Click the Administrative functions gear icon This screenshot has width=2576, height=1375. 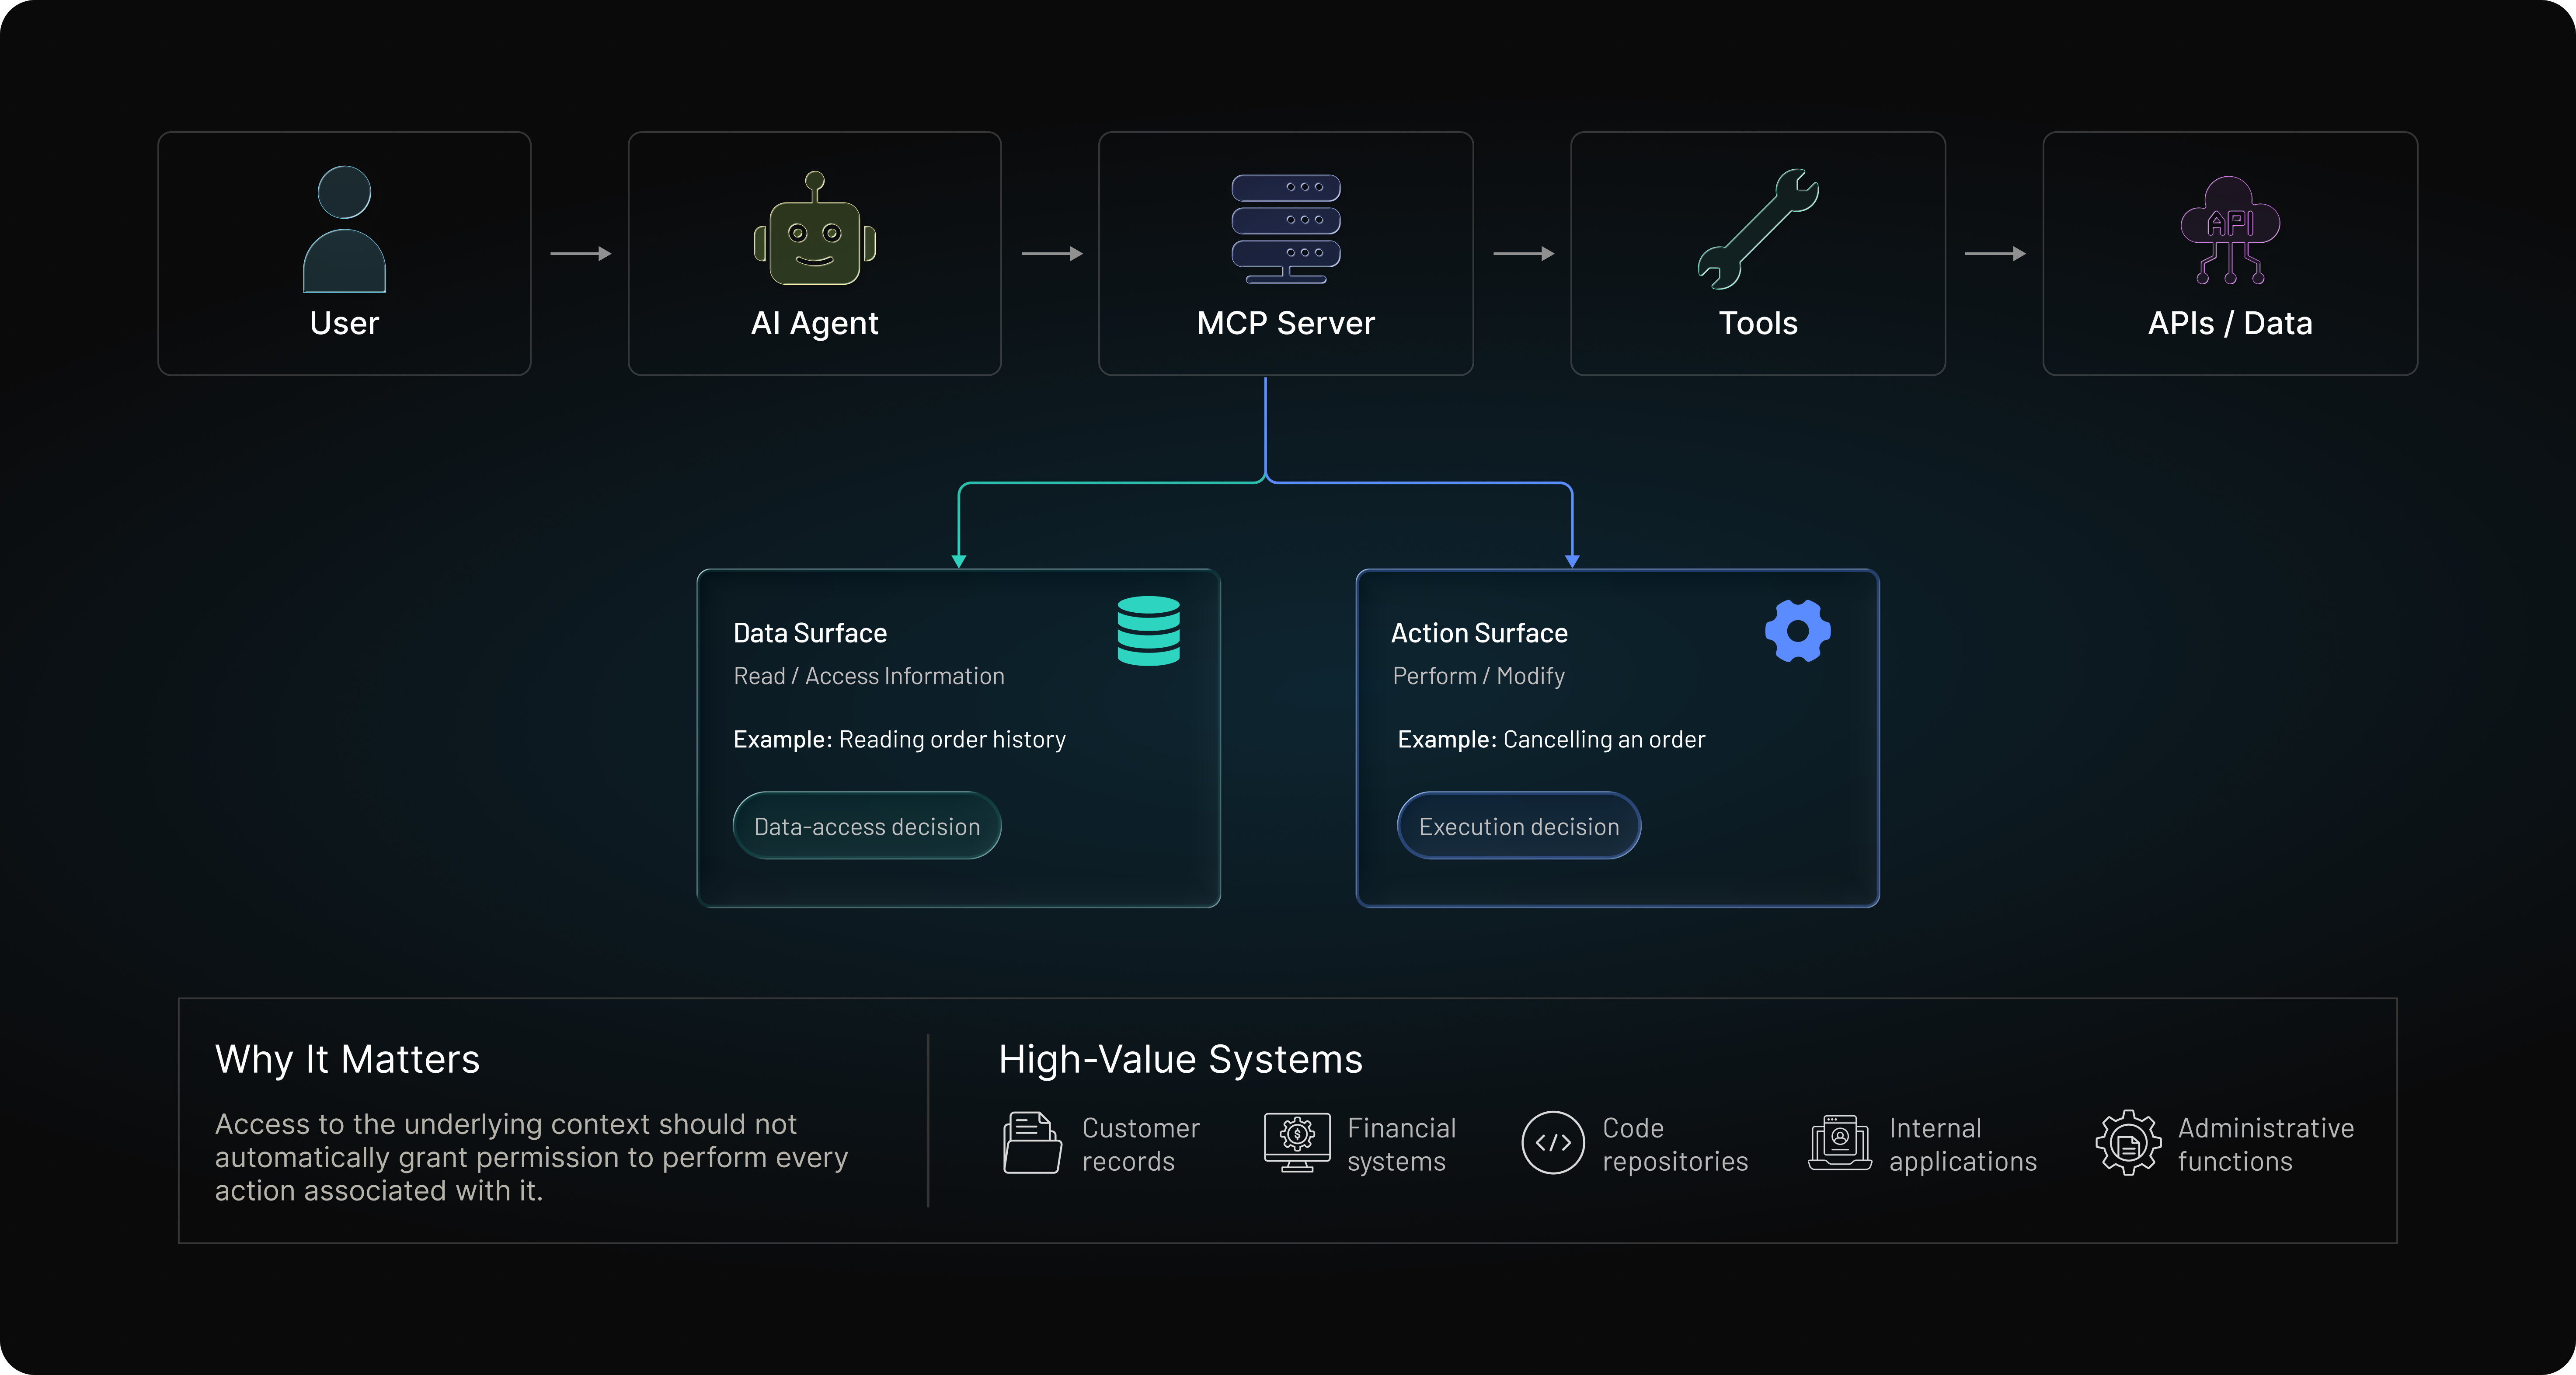click(x=2128, y=1143)
